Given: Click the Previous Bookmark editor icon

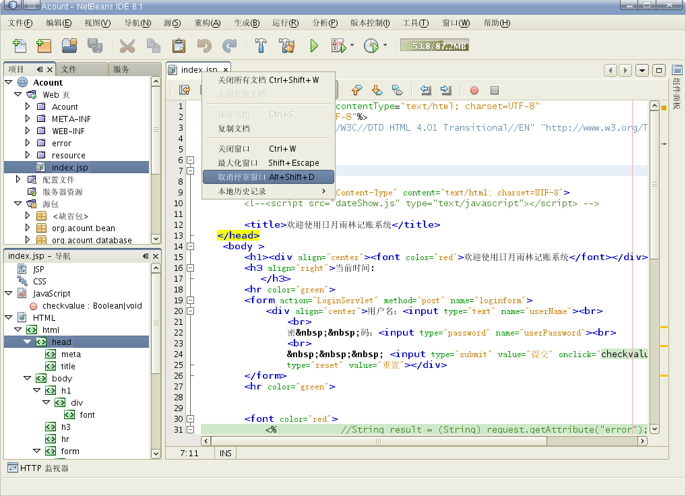Looking at the screenshot, I should [x=356, y=90].
